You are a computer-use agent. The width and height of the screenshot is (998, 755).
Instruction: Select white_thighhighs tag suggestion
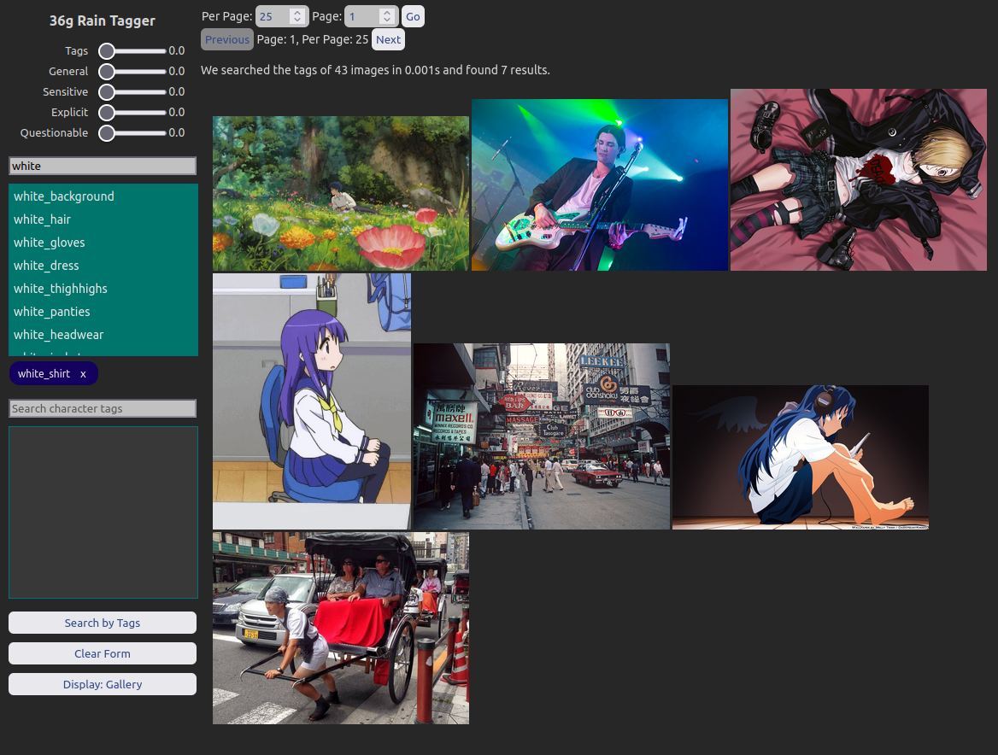point(103,289)
